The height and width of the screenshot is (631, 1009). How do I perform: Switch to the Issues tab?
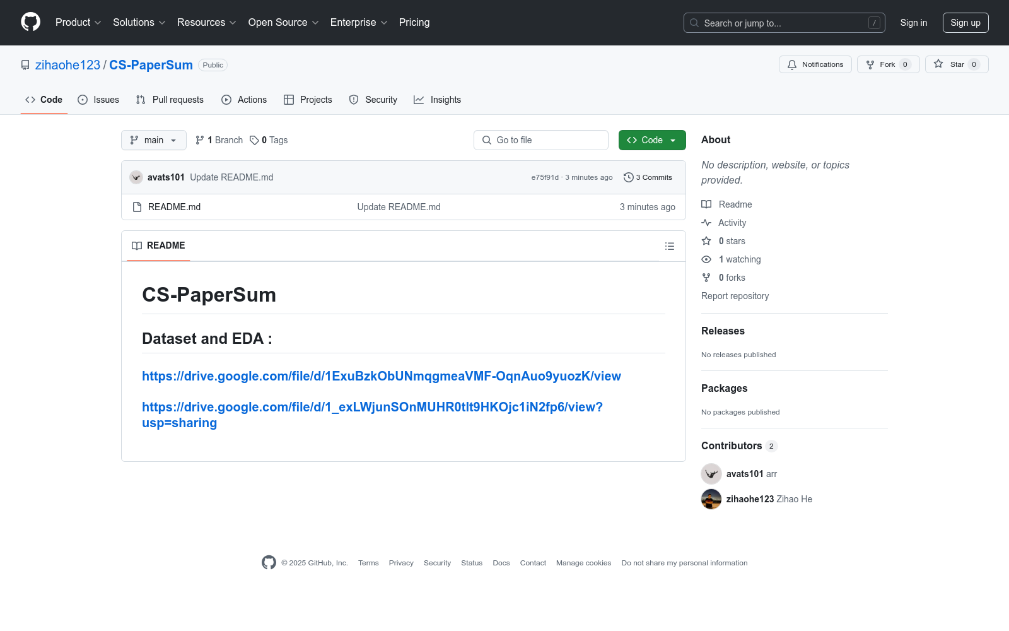point(98,100)
